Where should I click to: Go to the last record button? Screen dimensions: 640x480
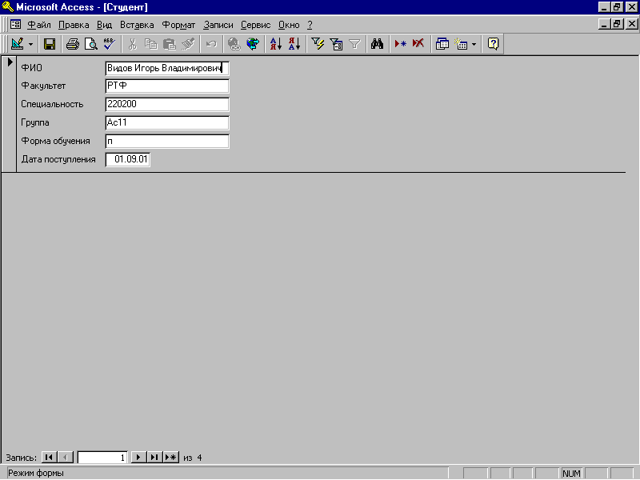point(154,457)
